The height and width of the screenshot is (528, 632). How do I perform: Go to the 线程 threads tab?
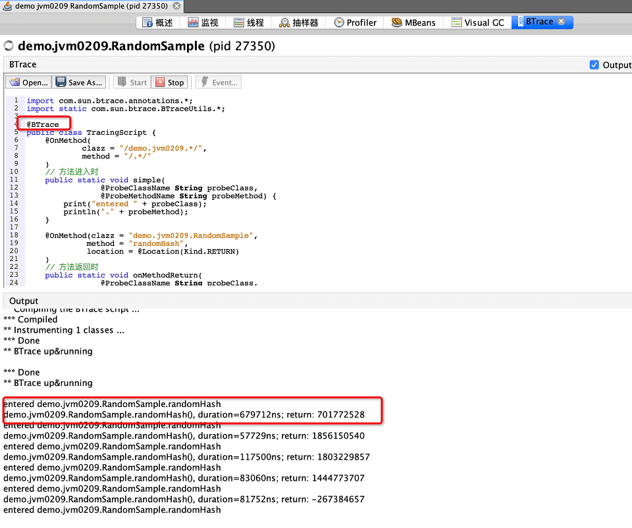[248, 22]
